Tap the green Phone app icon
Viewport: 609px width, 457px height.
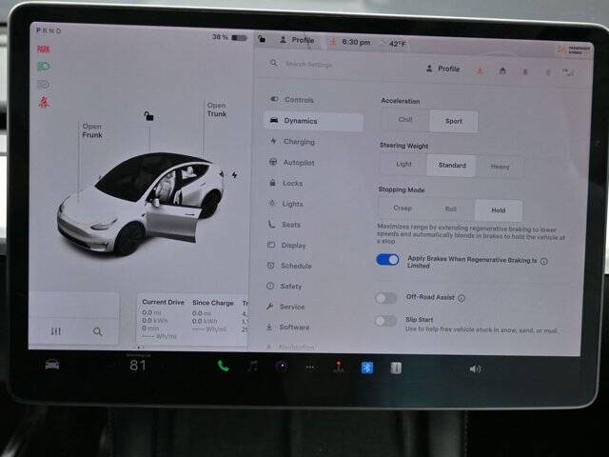[x=223, y=366]
